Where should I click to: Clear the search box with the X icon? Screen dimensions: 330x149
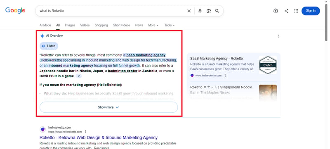point(189,11)
